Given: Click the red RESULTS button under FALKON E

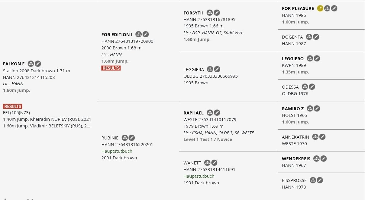Looking at the screenshot, I should 13,106.
